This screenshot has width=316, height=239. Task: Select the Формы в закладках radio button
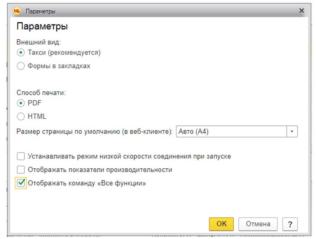click(21, 66)
